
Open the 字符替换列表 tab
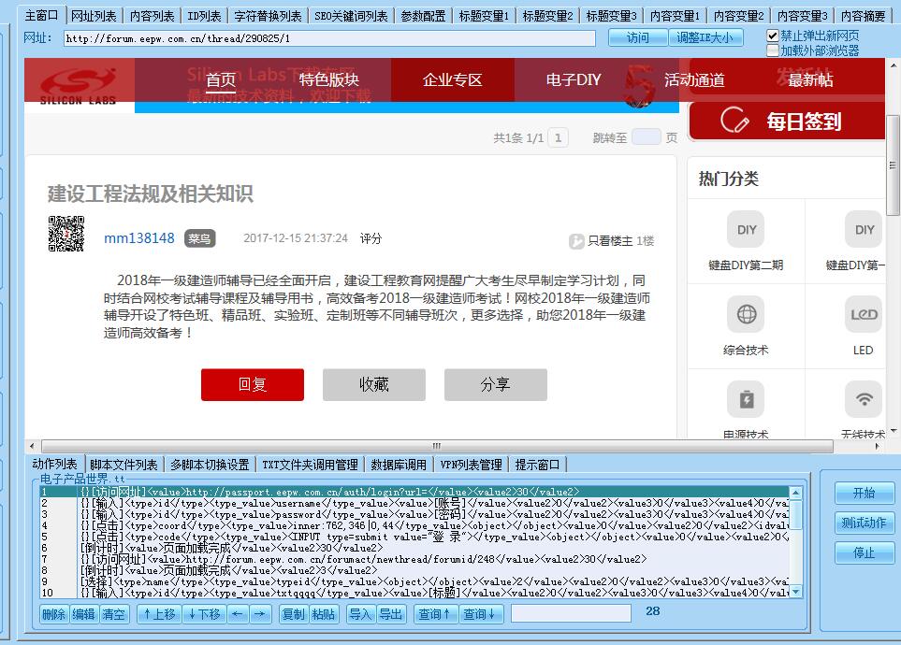[x=268, y=16]
